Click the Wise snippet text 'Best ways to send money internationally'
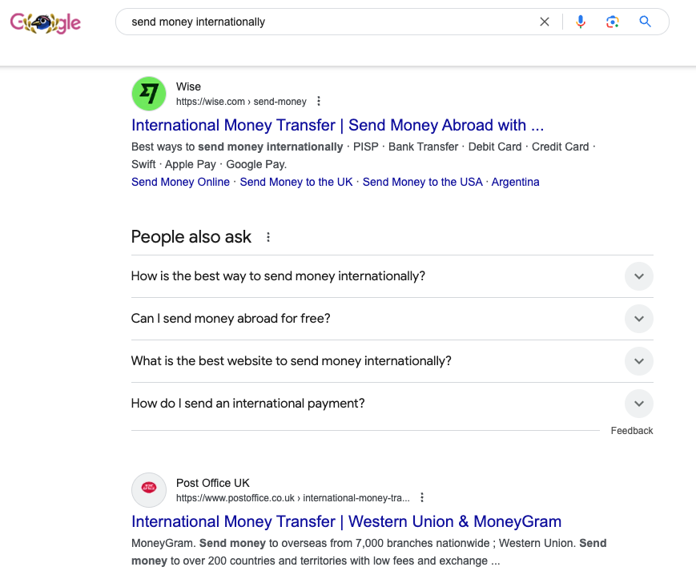 click(x=237, y=147)
